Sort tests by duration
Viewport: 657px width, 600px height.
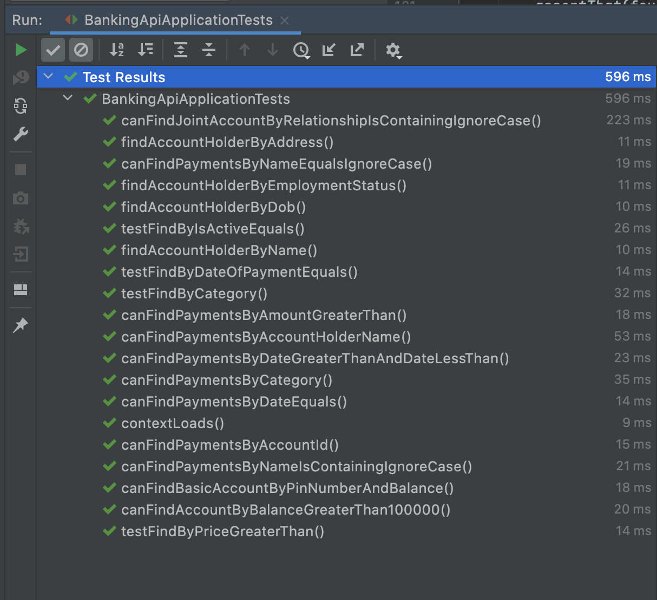145,50
